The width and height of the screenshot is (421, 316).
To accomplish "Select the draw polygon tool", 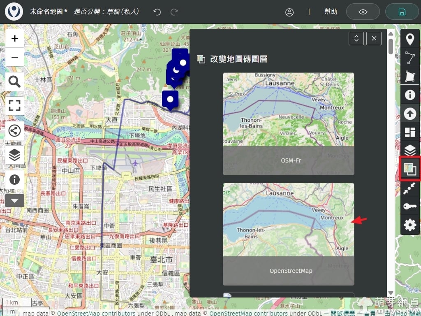I will pos(410,77).
